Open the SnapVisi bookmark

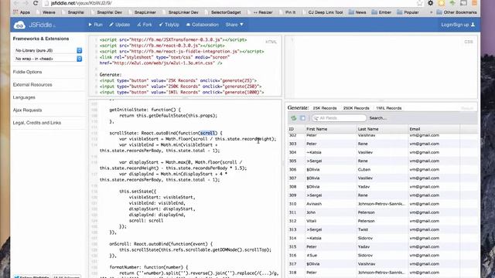click(73, 12)
